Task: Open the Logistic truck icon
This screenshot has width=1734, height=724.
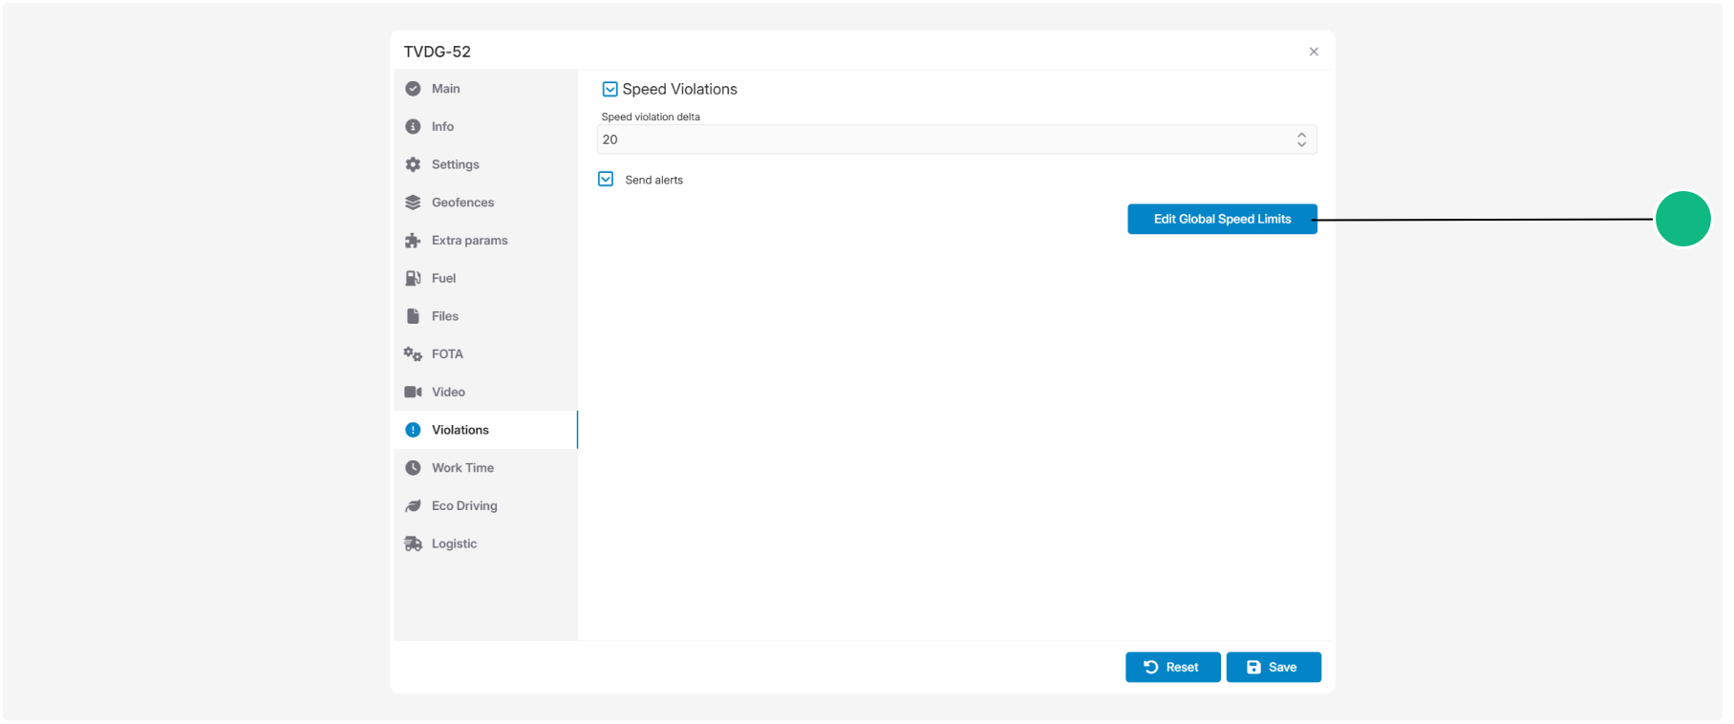Action: click(x=413, y=543)
